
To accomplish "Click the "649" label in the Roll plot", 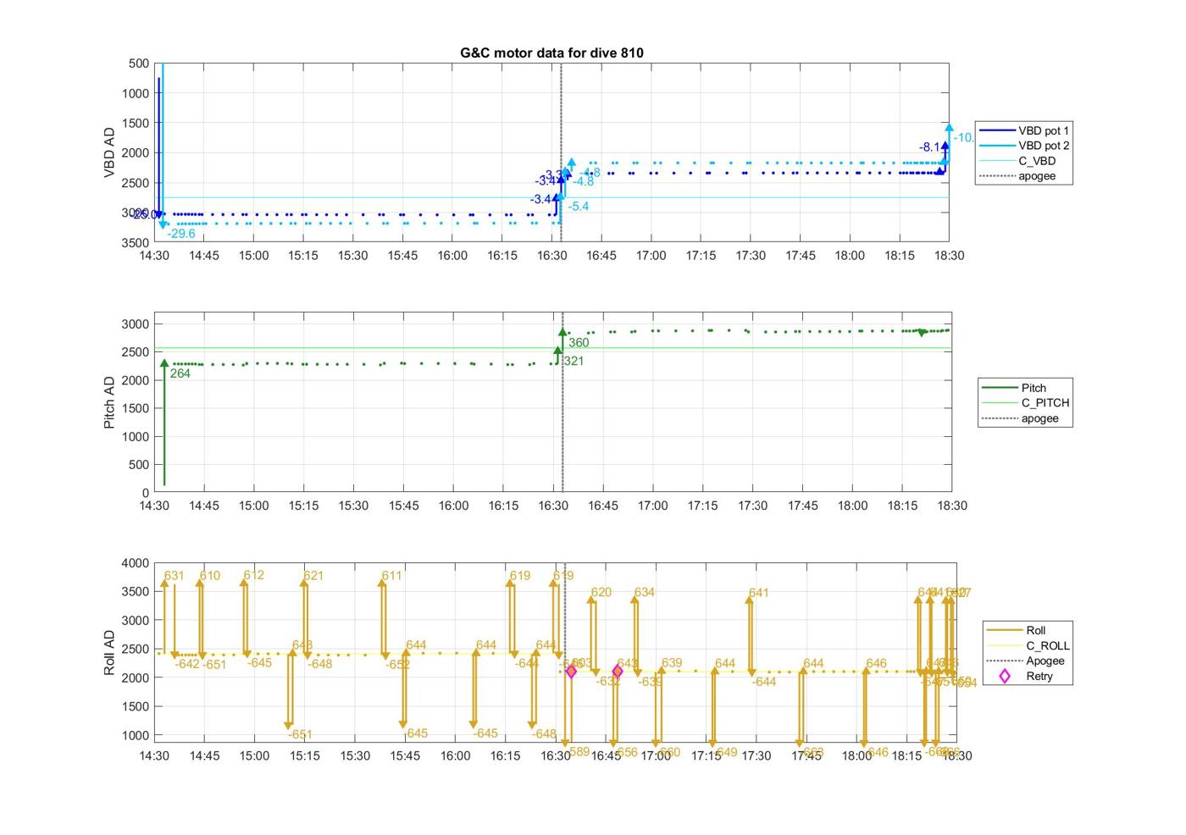I will tap(727, 752).
